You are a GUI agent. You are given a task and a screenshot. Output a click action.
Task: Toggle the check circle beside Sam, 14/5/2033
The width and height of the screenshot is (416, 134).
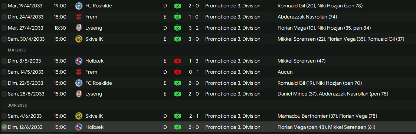coord(4,72)
